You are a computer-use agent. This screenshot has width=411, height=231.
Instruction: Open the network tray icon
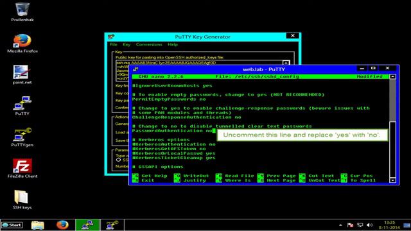click(360, 225)
